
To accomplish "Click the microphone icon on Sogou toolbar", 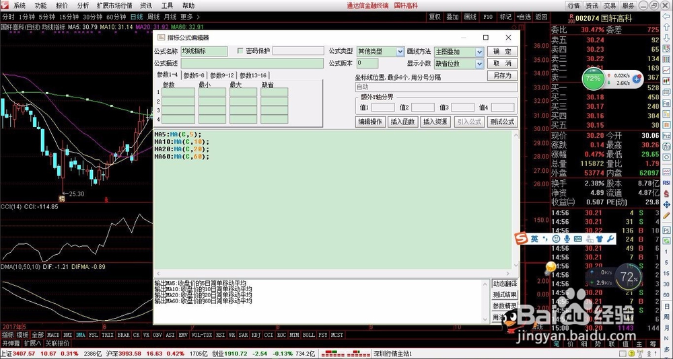I will click(x=567, y=239).
